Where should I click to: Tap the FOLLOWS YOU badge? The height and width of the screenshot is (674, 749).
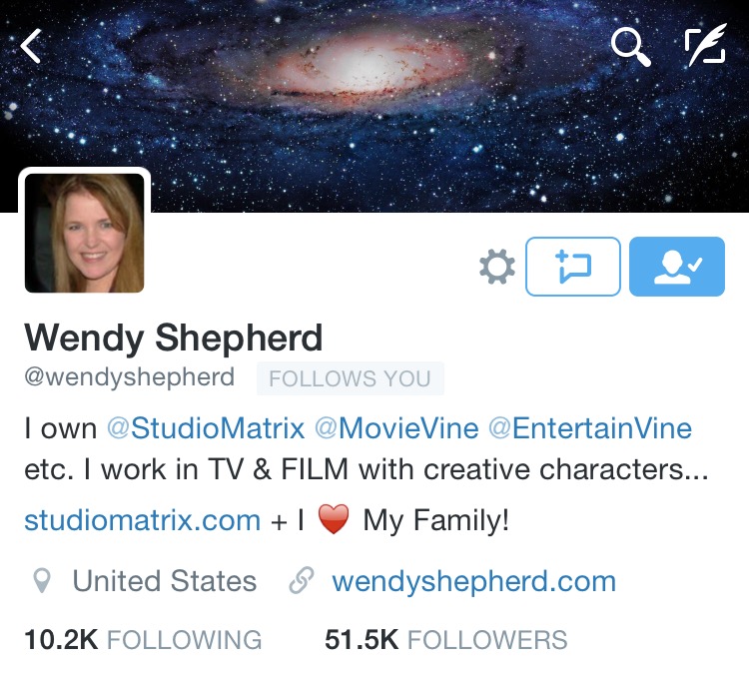click(351, 378)
